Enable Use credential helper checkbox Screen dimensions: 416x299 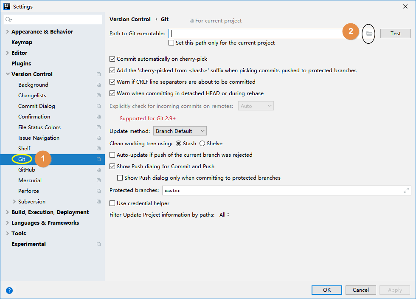112,203
